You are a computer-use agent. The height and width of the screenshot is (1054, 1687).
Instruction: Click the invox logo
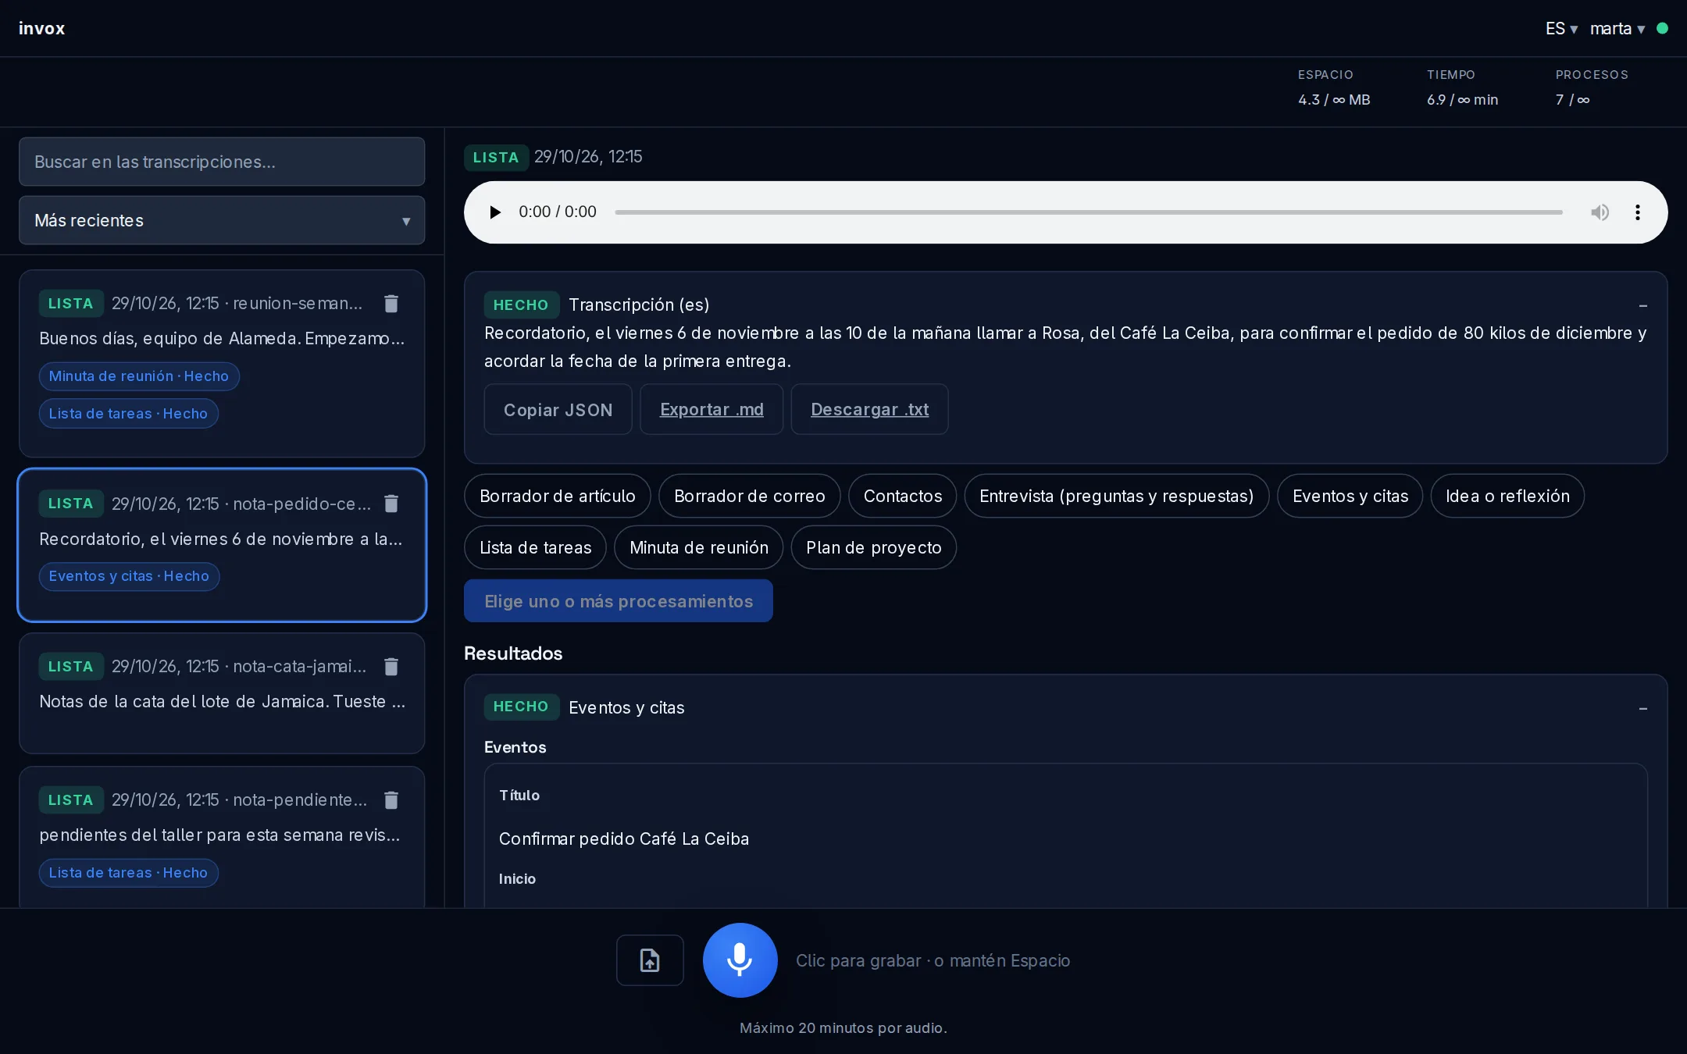41,28
